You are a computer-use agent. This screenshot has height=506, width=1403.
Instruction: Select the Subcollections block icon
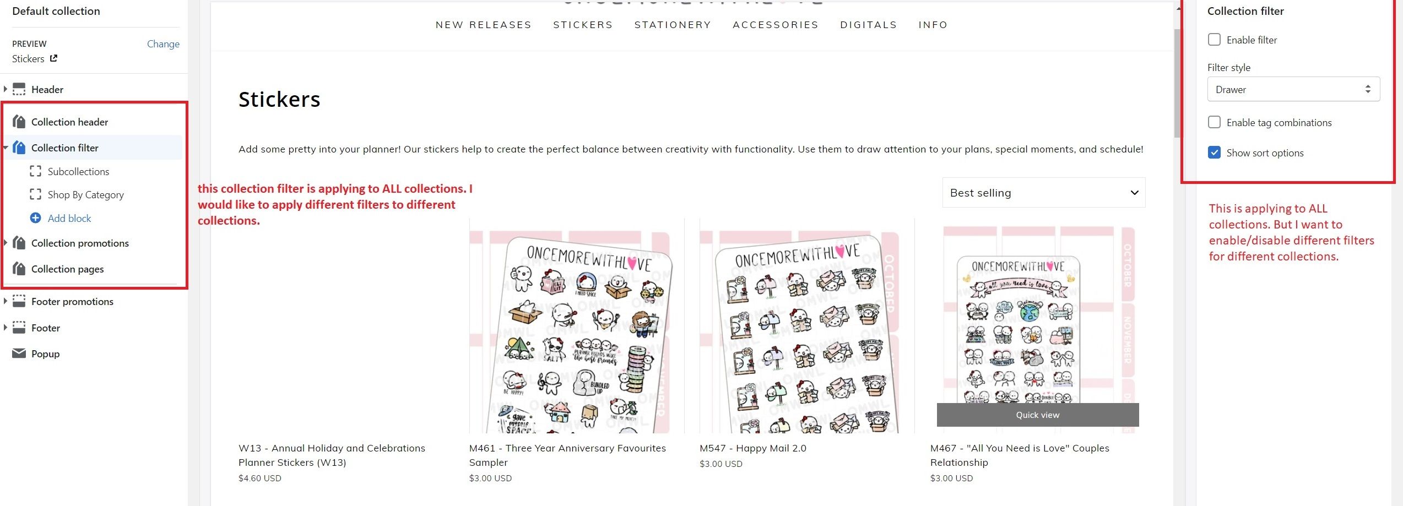[x=35, y=171]
